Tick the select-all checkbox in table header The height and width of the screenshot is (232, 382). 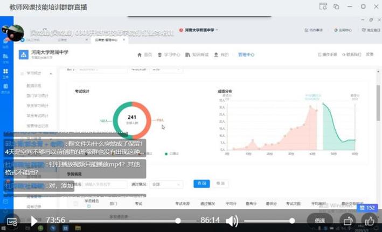pyautogui.click(x=75, y=203)
